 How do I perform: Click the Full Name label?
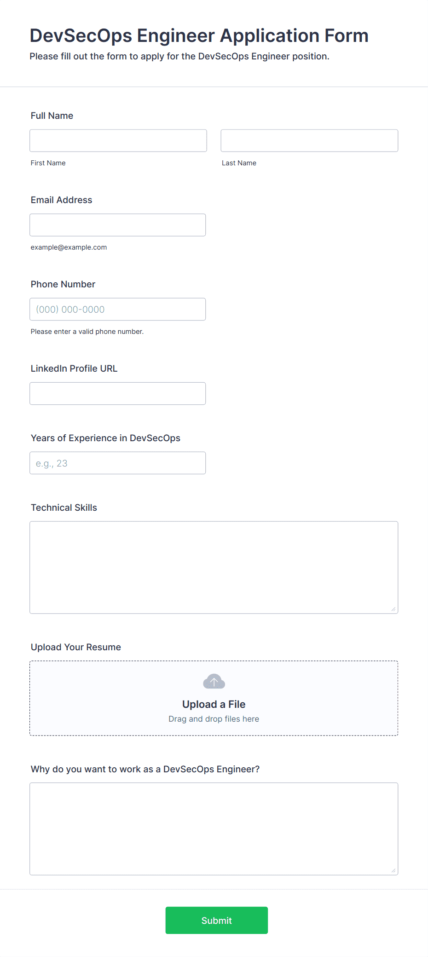pyautogui.click(x=52, y=116)
